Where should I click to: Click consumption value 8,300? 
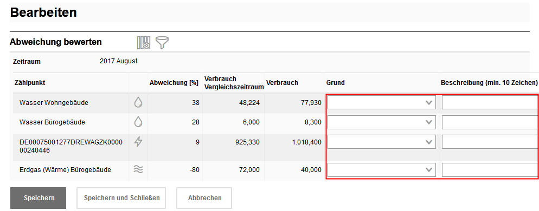click(x=313, y=122)
